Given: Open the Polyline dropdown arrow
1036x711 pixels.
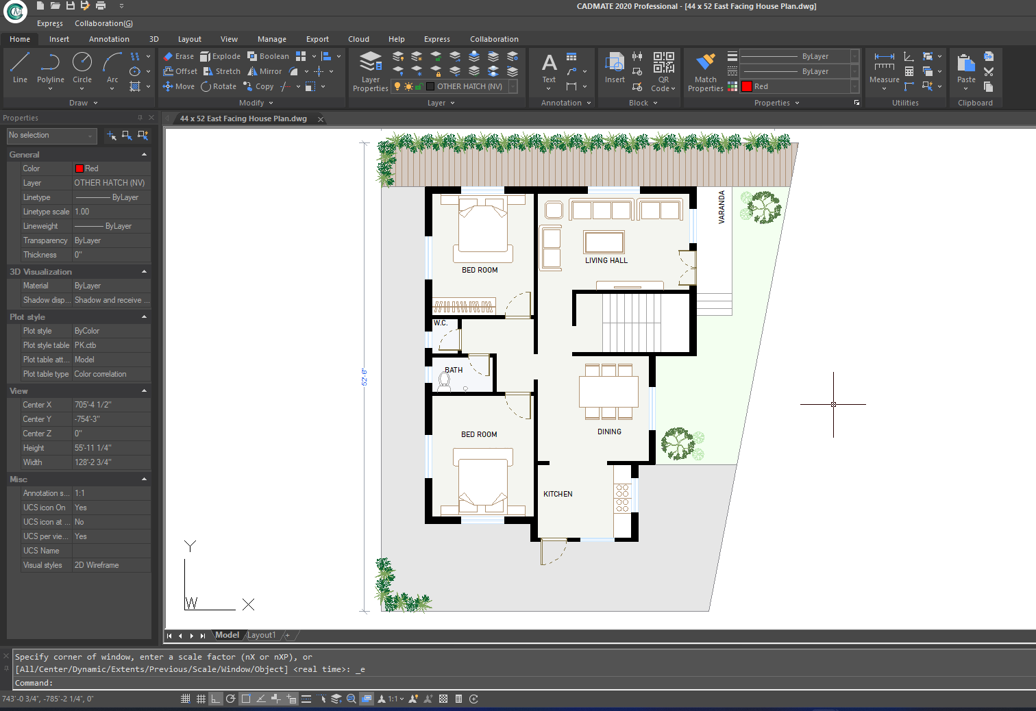Looking at the screenshot, I should pos(51,89).
